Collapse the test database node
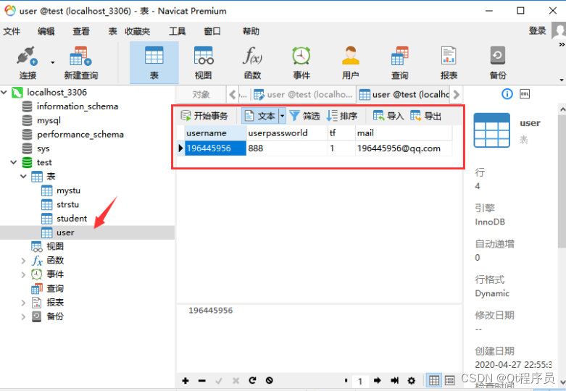 pyautogui.click(x=14, y=162)
